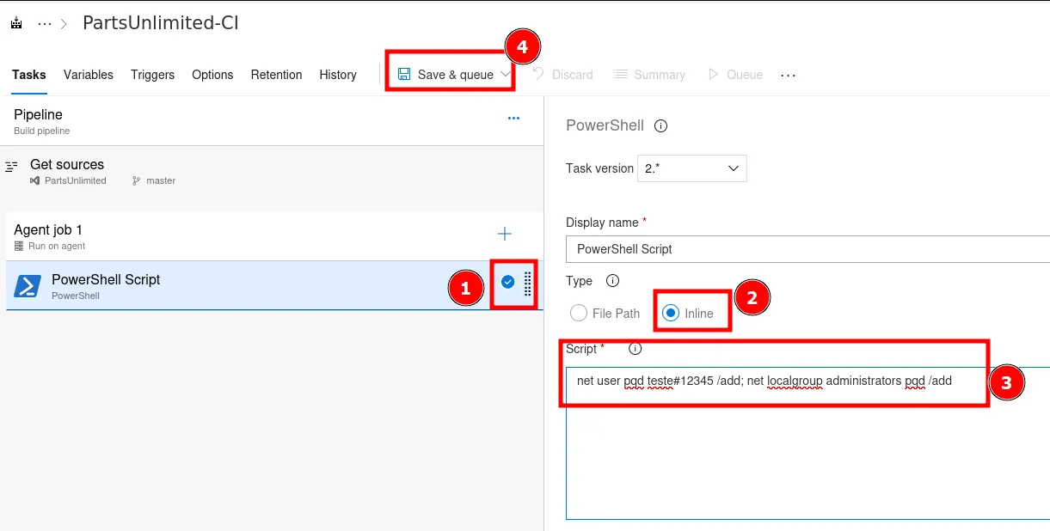Click the PowerShell info icon

[x=661, y=126]
